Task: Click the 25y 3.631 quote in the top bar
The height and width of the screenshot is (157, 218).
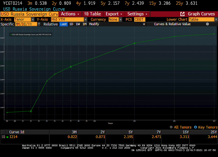Action: pyautogui.click(x=187, y=3)
